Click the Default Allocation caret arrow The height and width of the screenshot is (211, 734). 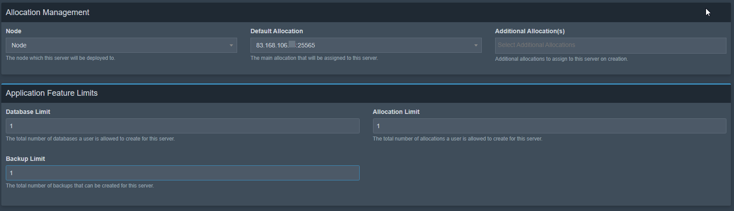(476, 45)
